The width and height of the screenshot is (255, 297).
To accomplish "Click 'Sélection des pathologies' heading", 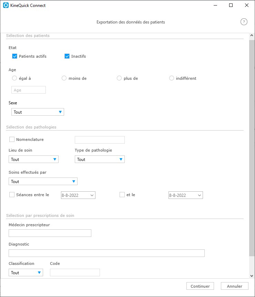I will [x=31, y=127].
